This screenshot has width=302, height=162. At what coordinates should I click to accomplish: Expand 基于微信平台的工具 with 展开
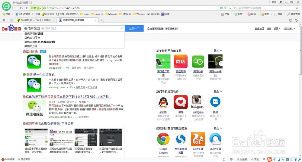coord(218,51)
